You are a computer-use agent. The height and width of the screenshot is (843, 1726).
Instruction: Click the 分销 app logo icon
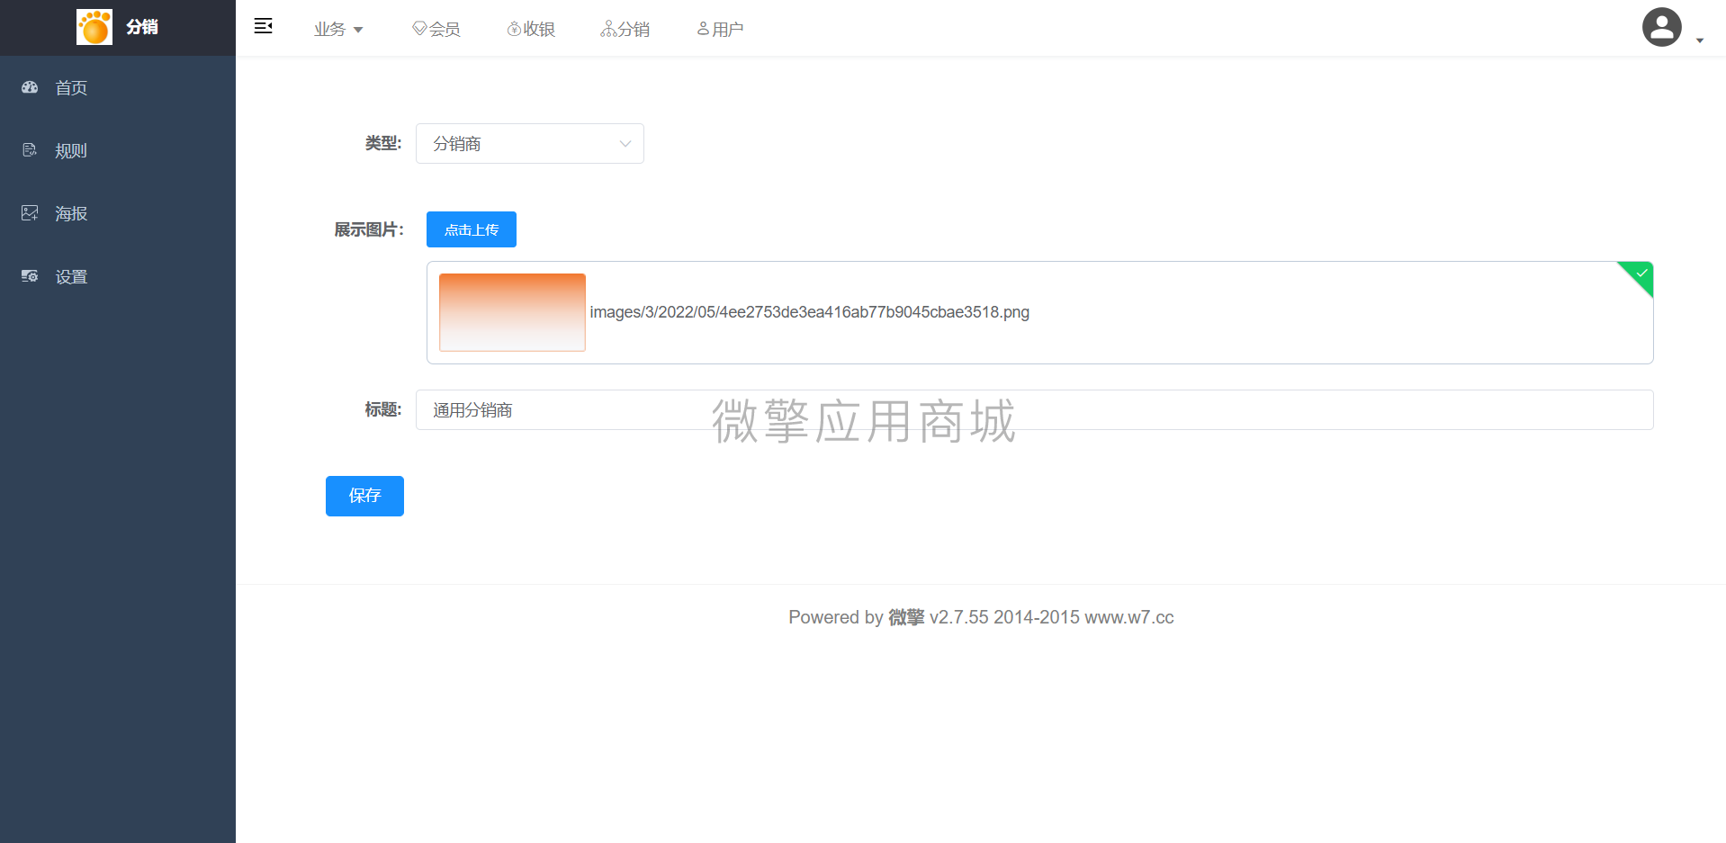pos(94,27)
